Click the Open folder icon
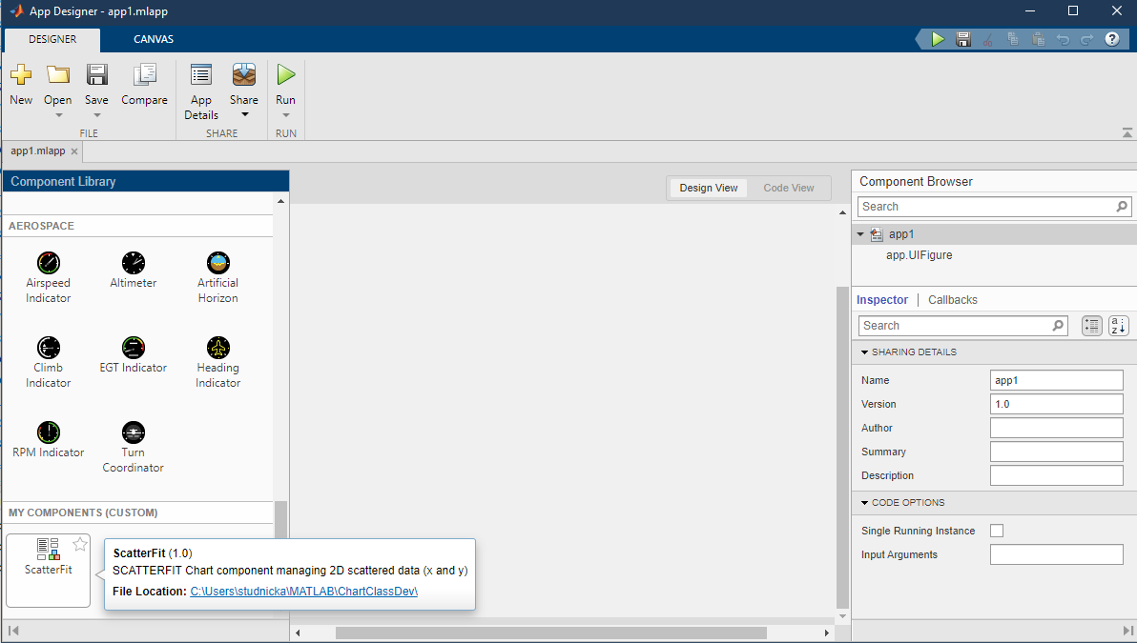 [58, 74]
